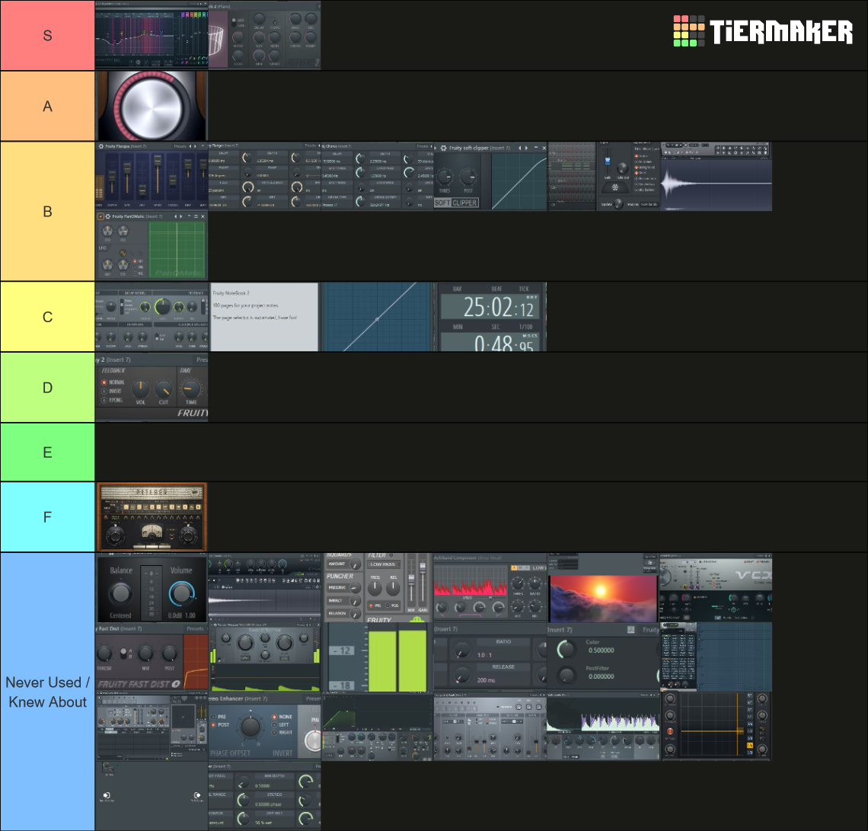Click the M band button on Multiband Compressor
The image size is (868, 831).
[x=520, y=567]
